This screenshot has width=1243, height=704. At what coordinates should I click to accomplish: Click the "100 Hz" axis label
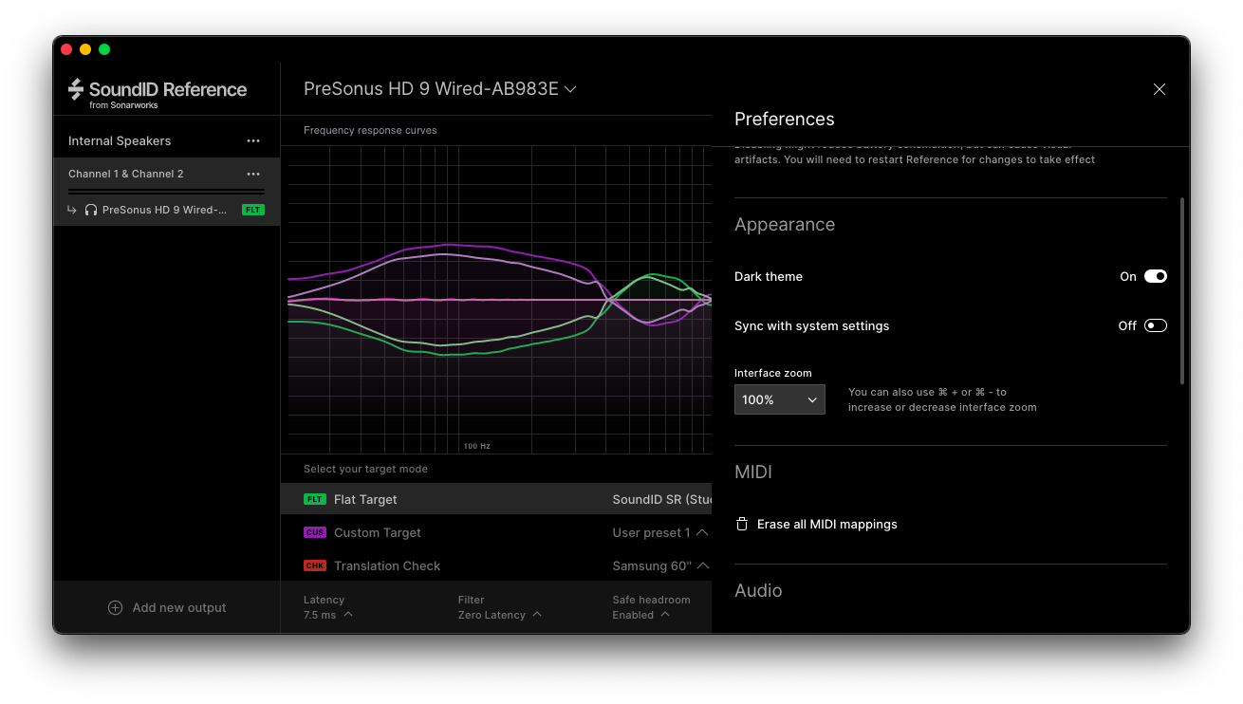click(x=477, y=446)
